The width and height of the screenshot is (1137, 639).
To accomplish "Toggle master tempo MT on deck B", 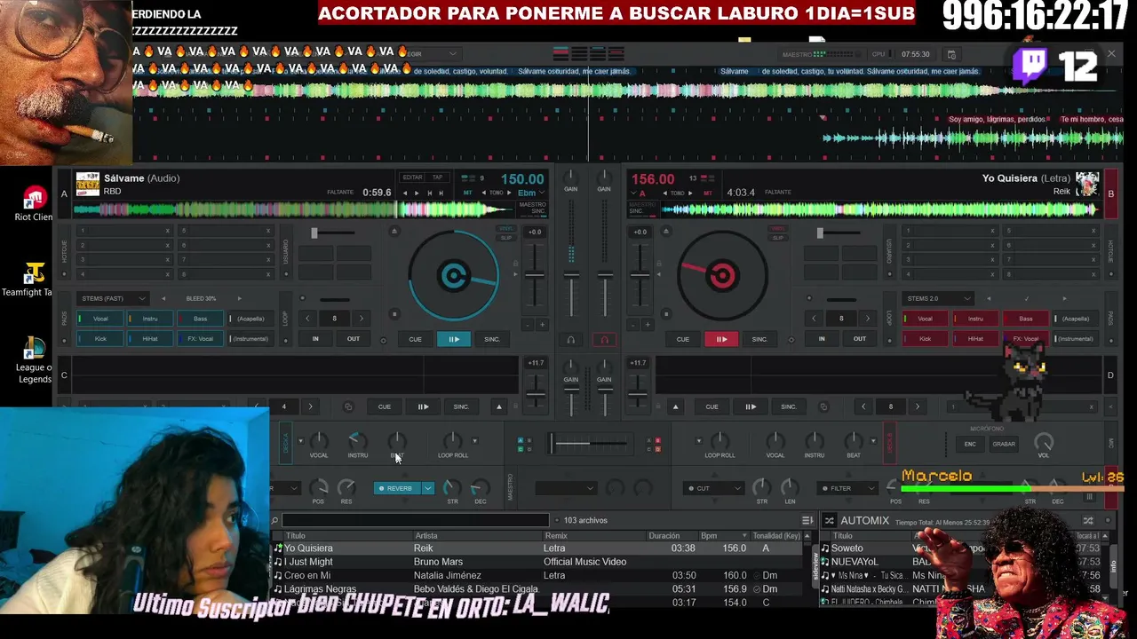I will (708, 193).
